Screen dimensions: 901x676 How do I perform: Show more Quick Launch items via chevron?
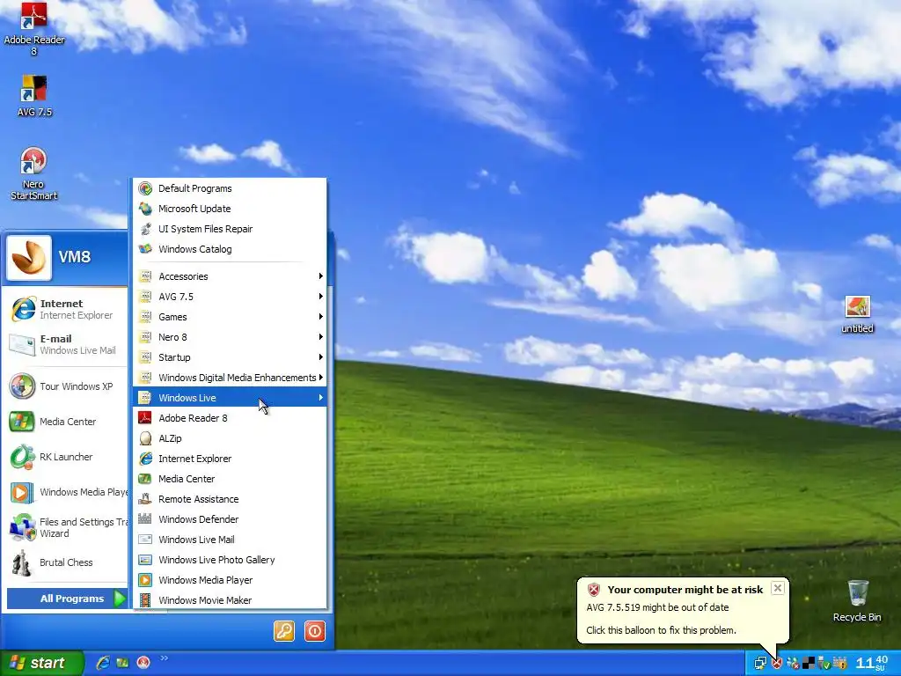[x=165, y=658]
